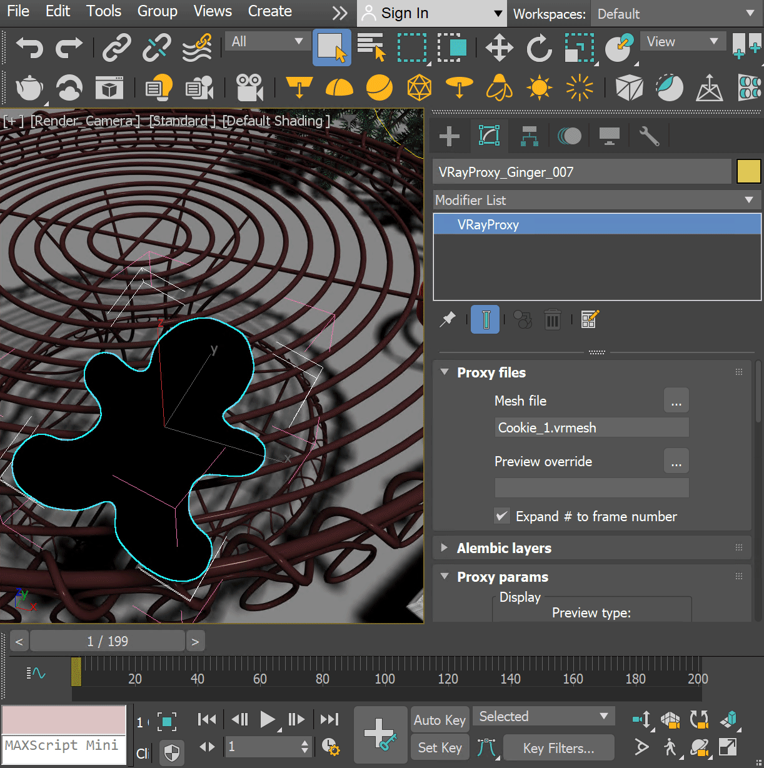Toggle the Auto Key animation mode
This screenshot has width=764, height=768.
click(440, 720)
